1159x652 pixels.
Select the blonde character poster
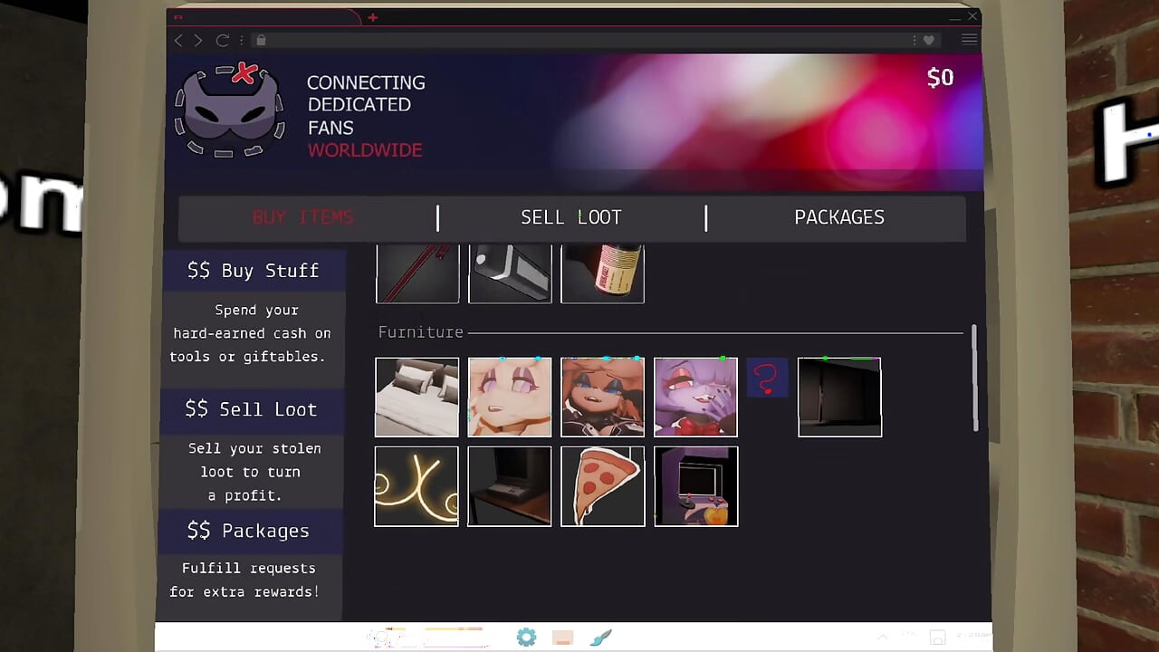[510, 397]
